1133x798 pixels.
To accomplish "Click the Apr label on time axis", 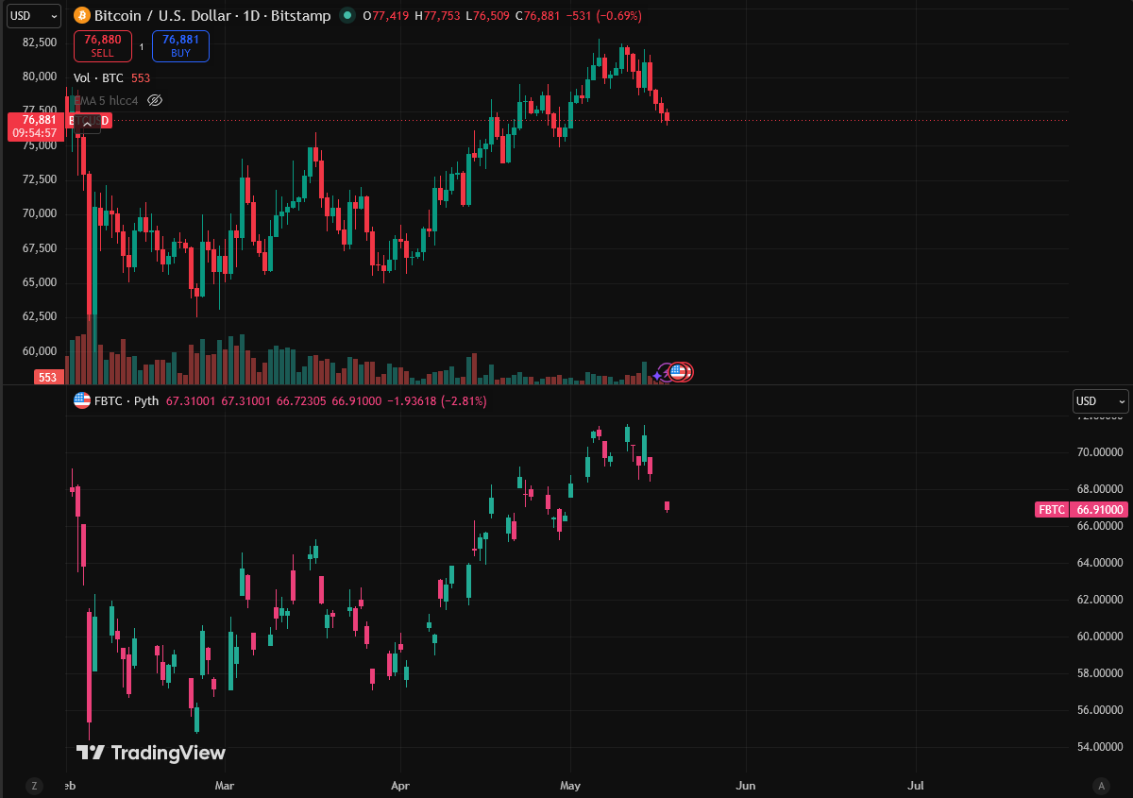I will pos(400,785).
